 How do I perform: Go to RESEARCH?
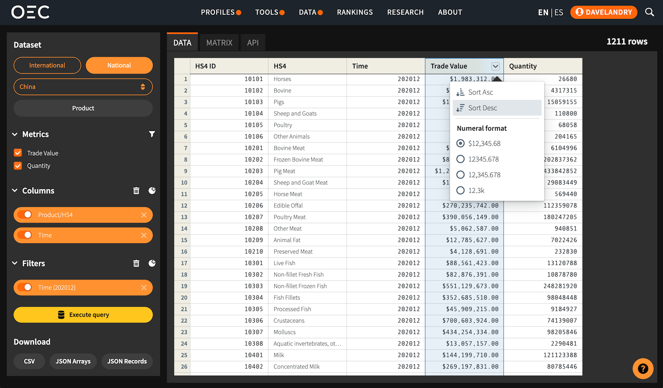click(406, 12)
